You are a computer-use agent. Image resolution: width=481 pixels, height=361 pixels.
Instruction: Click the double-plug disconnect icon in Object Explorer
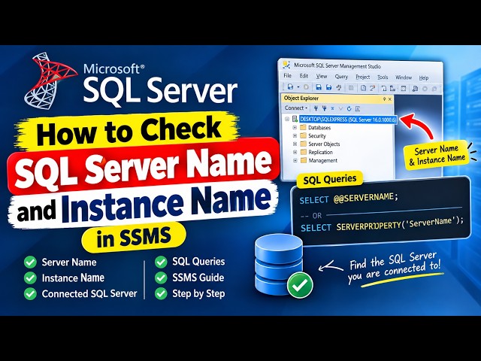(x=324, y=108)
